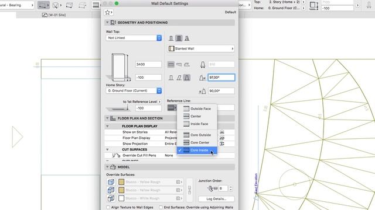Toggle the edge surface override
This screenshot has width=375, height=210.
111,198
